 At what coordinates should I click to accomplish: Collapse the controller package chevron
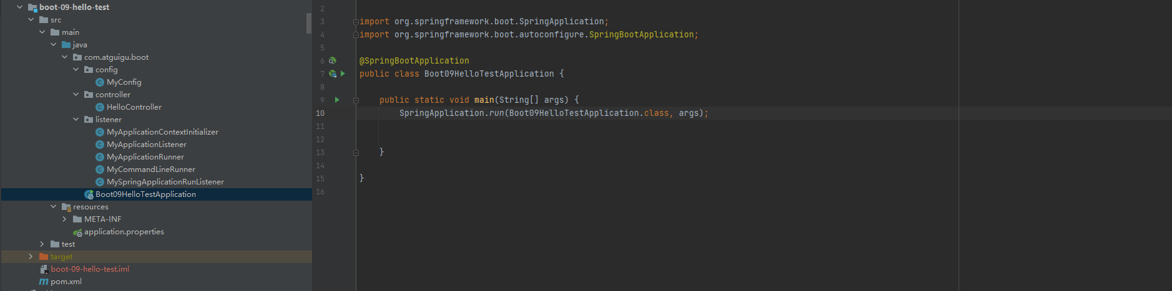(x=76, y=95)
